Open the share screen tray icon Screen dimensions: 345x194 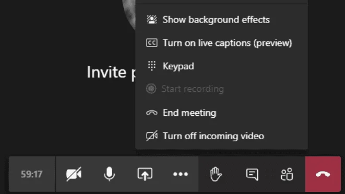(x=145, y=174)
